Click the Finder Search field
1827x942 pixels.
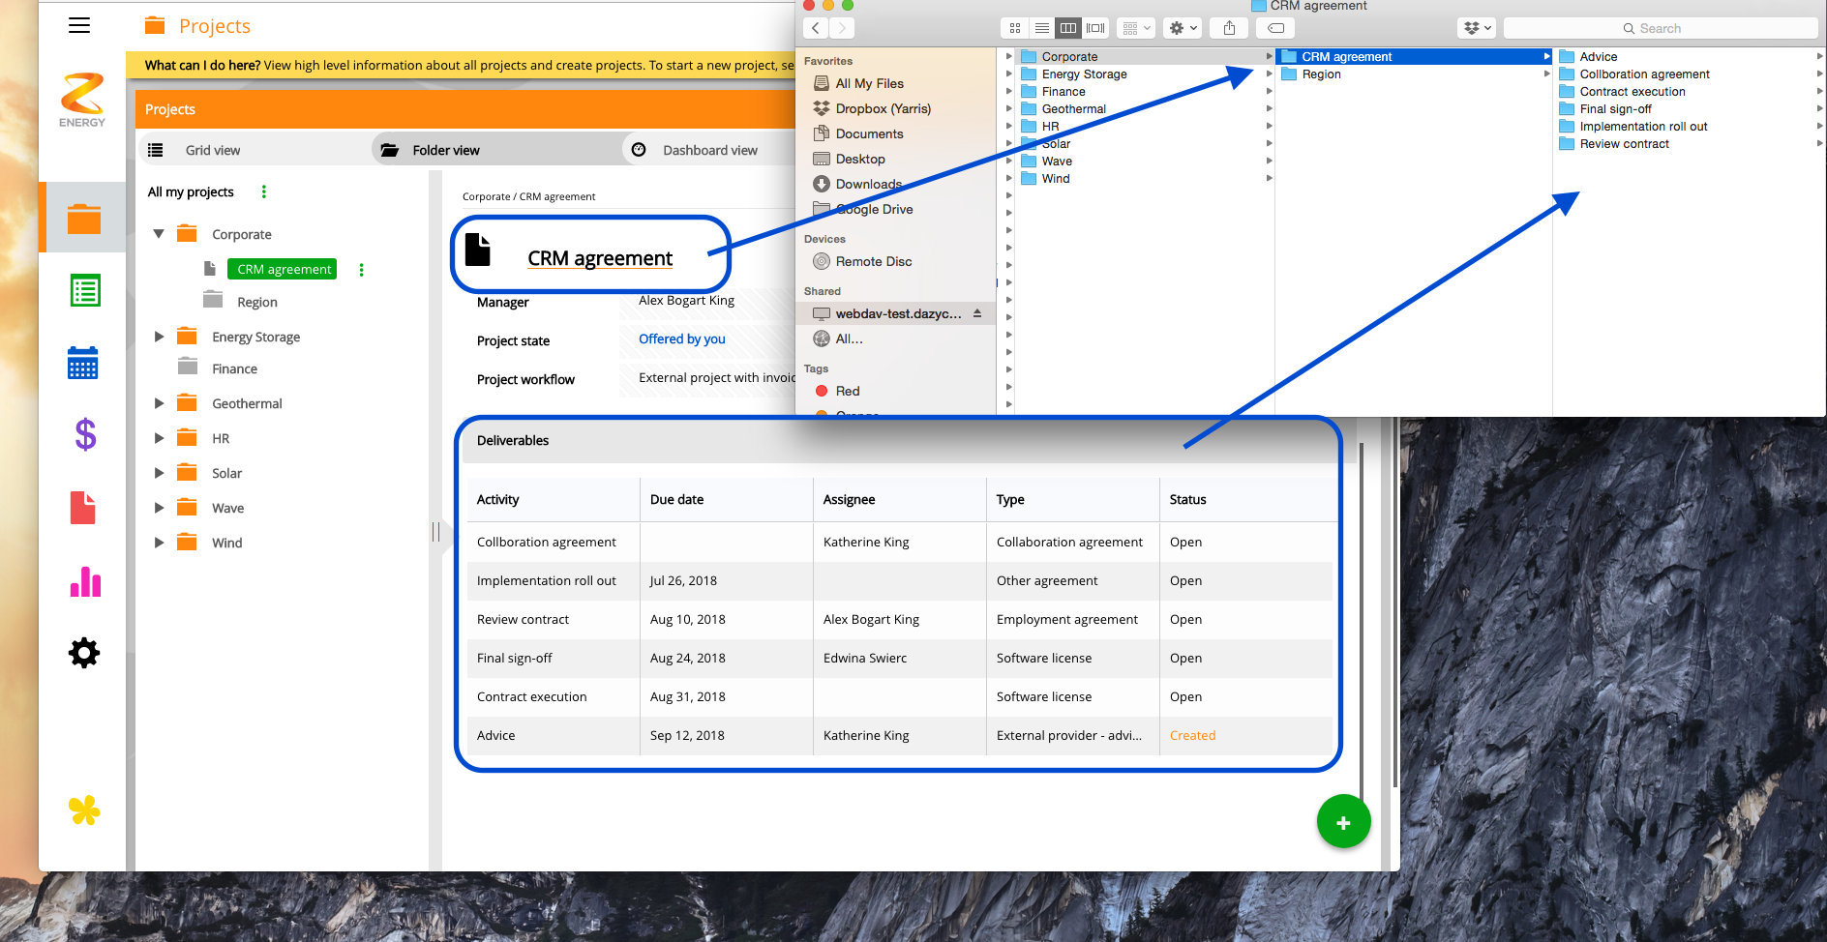(x=1660, y=28)
